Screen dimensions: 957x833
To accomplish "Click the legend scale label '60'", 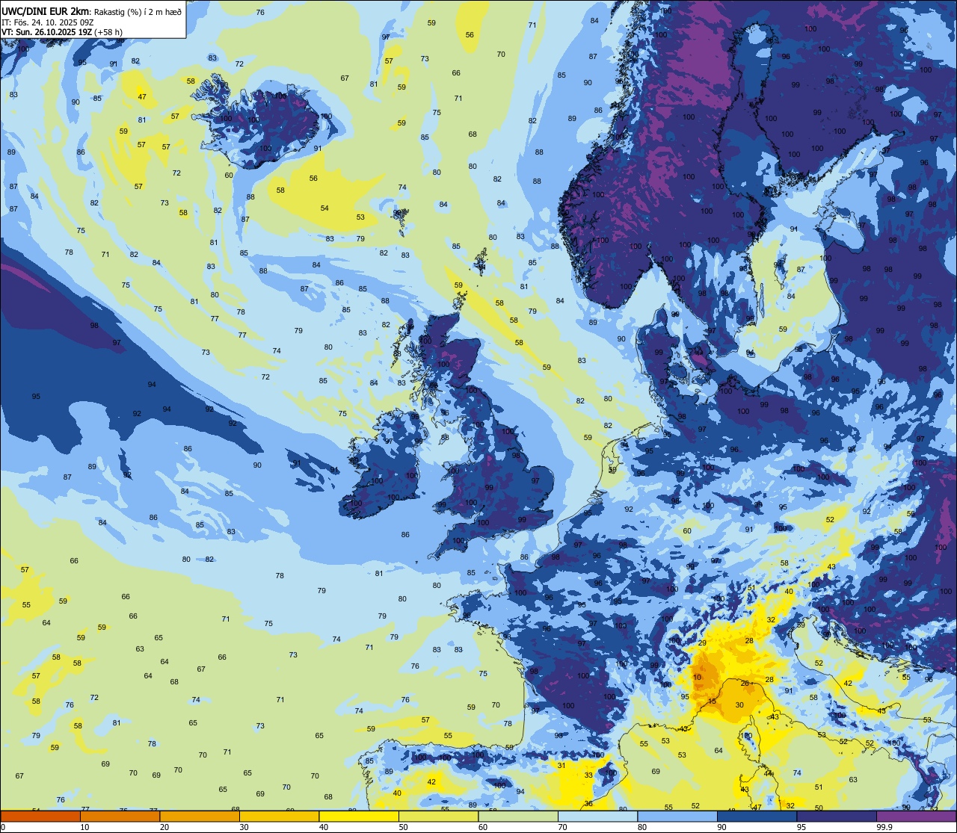I will tap(482, 827).
